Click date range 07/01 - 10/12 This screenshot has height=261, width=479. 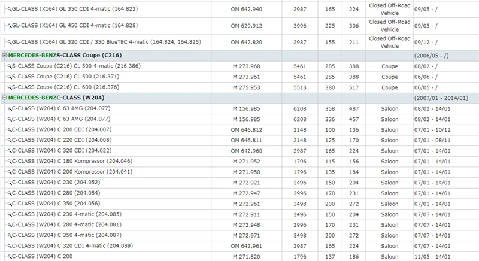(432, 130)
